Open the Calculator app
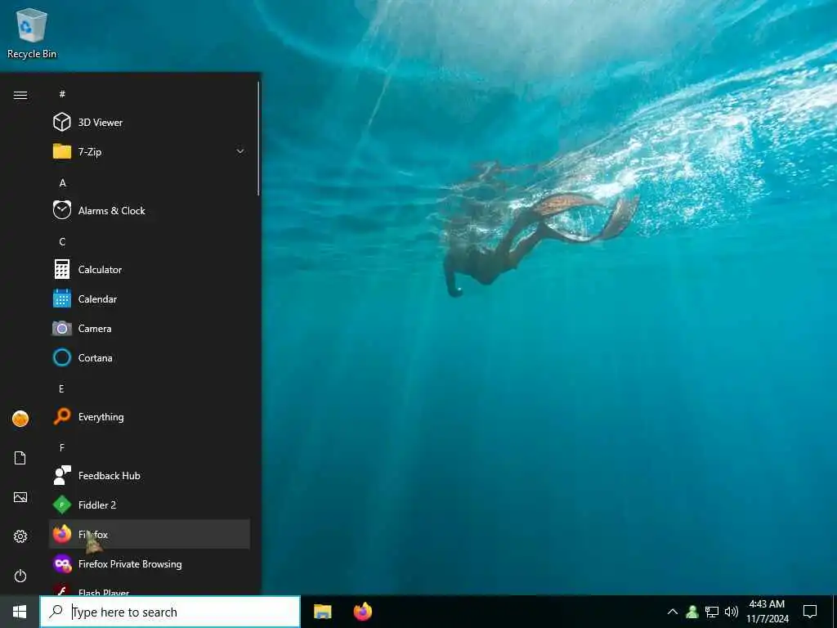Screen dimensions: 837x628 (149, 270)
